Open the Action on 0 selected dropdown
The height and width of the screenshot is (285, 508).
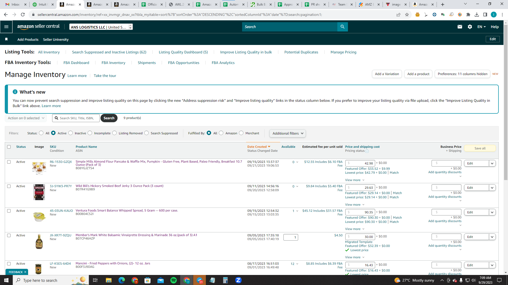tap(26, 118)
